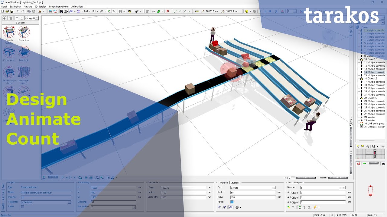Click the hand tool in the navigator panel
The height and width of the screenshot is (217, 387).
tap(367, 146)
